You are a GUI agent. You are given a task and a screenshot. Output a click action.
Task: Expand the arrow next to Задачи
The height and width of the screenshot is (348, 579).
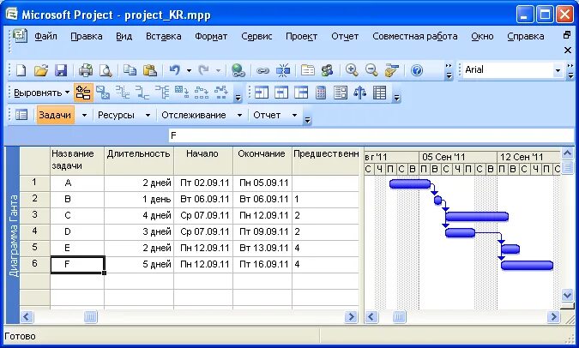[84, 115]
